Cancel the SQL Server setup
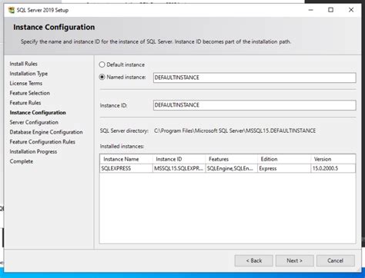 click(336, 260)
